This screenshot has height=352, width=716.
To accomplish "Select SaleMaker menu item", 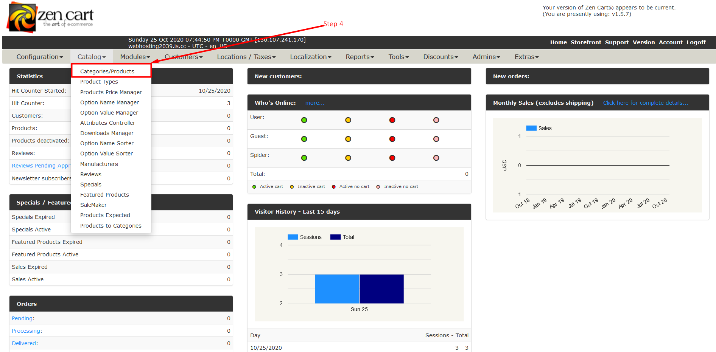I will [x=93, y=205].
